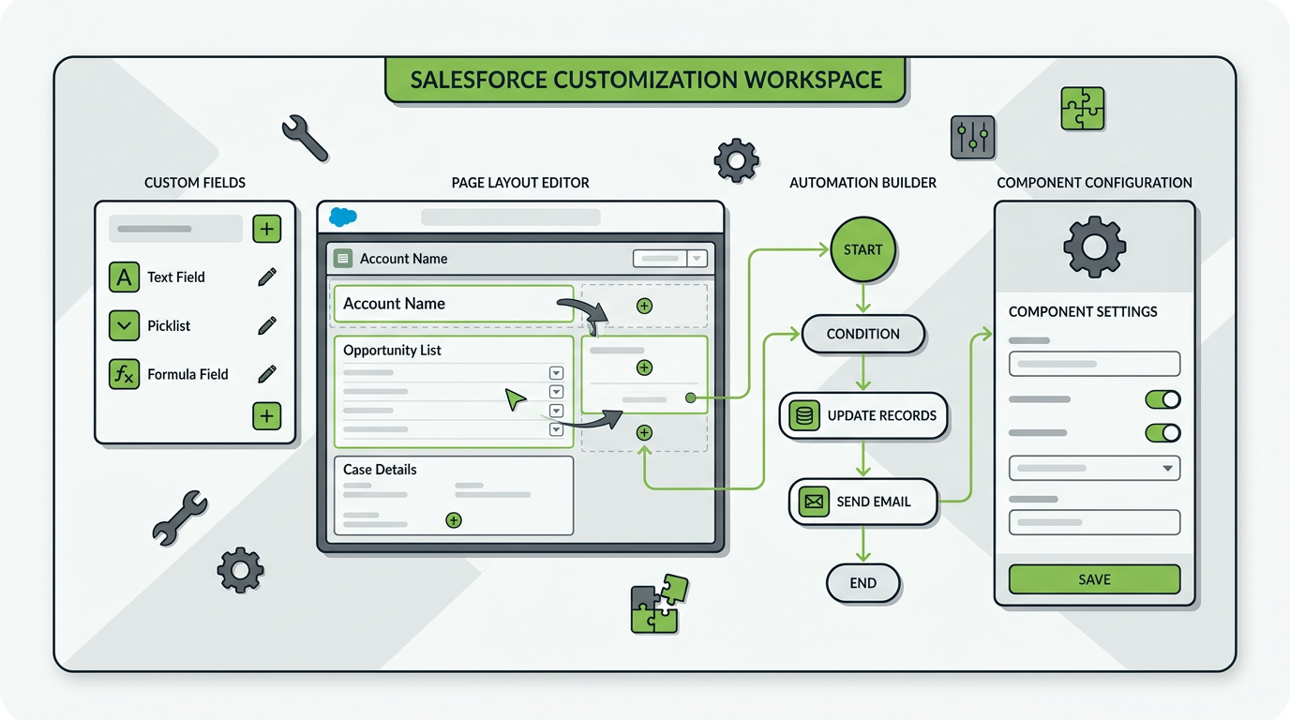Select the Case Details section
Image resolution: width=1290 pixels, height=720 pixels.
[x=454, y=496]
